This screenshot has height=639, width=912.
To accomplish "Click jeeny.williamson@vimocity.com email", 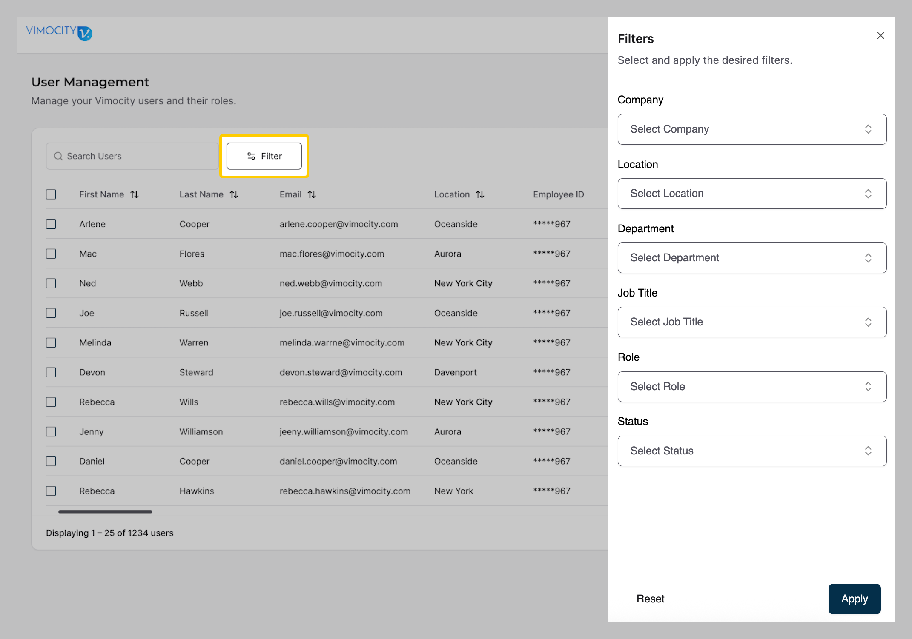I will 344,432.
